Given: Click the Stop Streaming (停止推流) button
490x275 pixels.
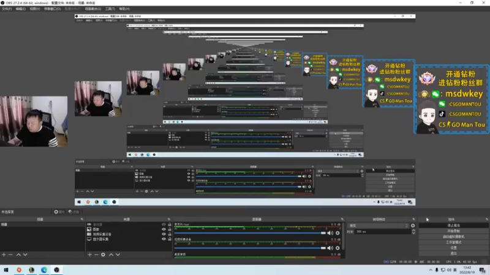Looking at the screenshot, I should coord(453,225).
